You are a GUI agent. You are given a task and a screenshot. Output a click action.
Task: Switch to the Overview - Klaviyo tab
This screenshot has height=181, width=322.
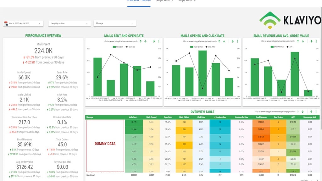tap(139, 1)
